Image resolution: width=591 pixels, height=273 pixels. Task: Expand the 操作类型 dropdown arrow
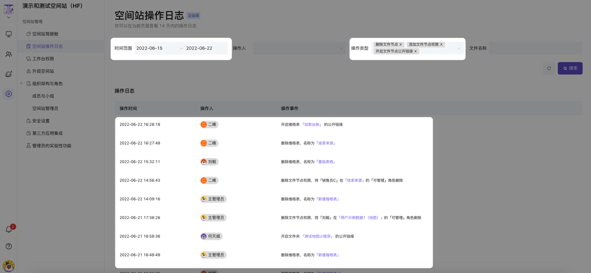pyautogui.click(x=458, y=48)
